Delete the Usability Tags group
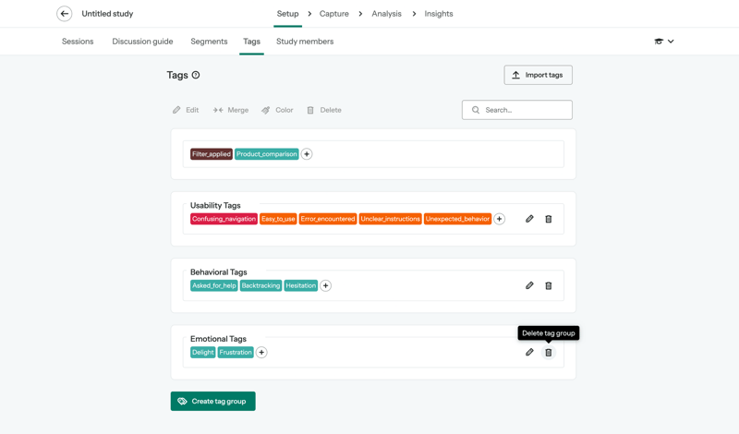The width and height of the screenshot is (739, 434). [548, 219]
